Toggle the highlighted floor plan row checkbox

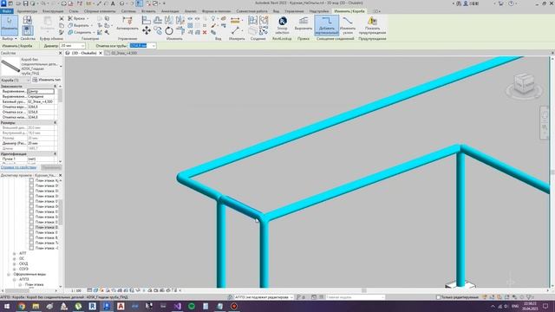tap(31, 227)
